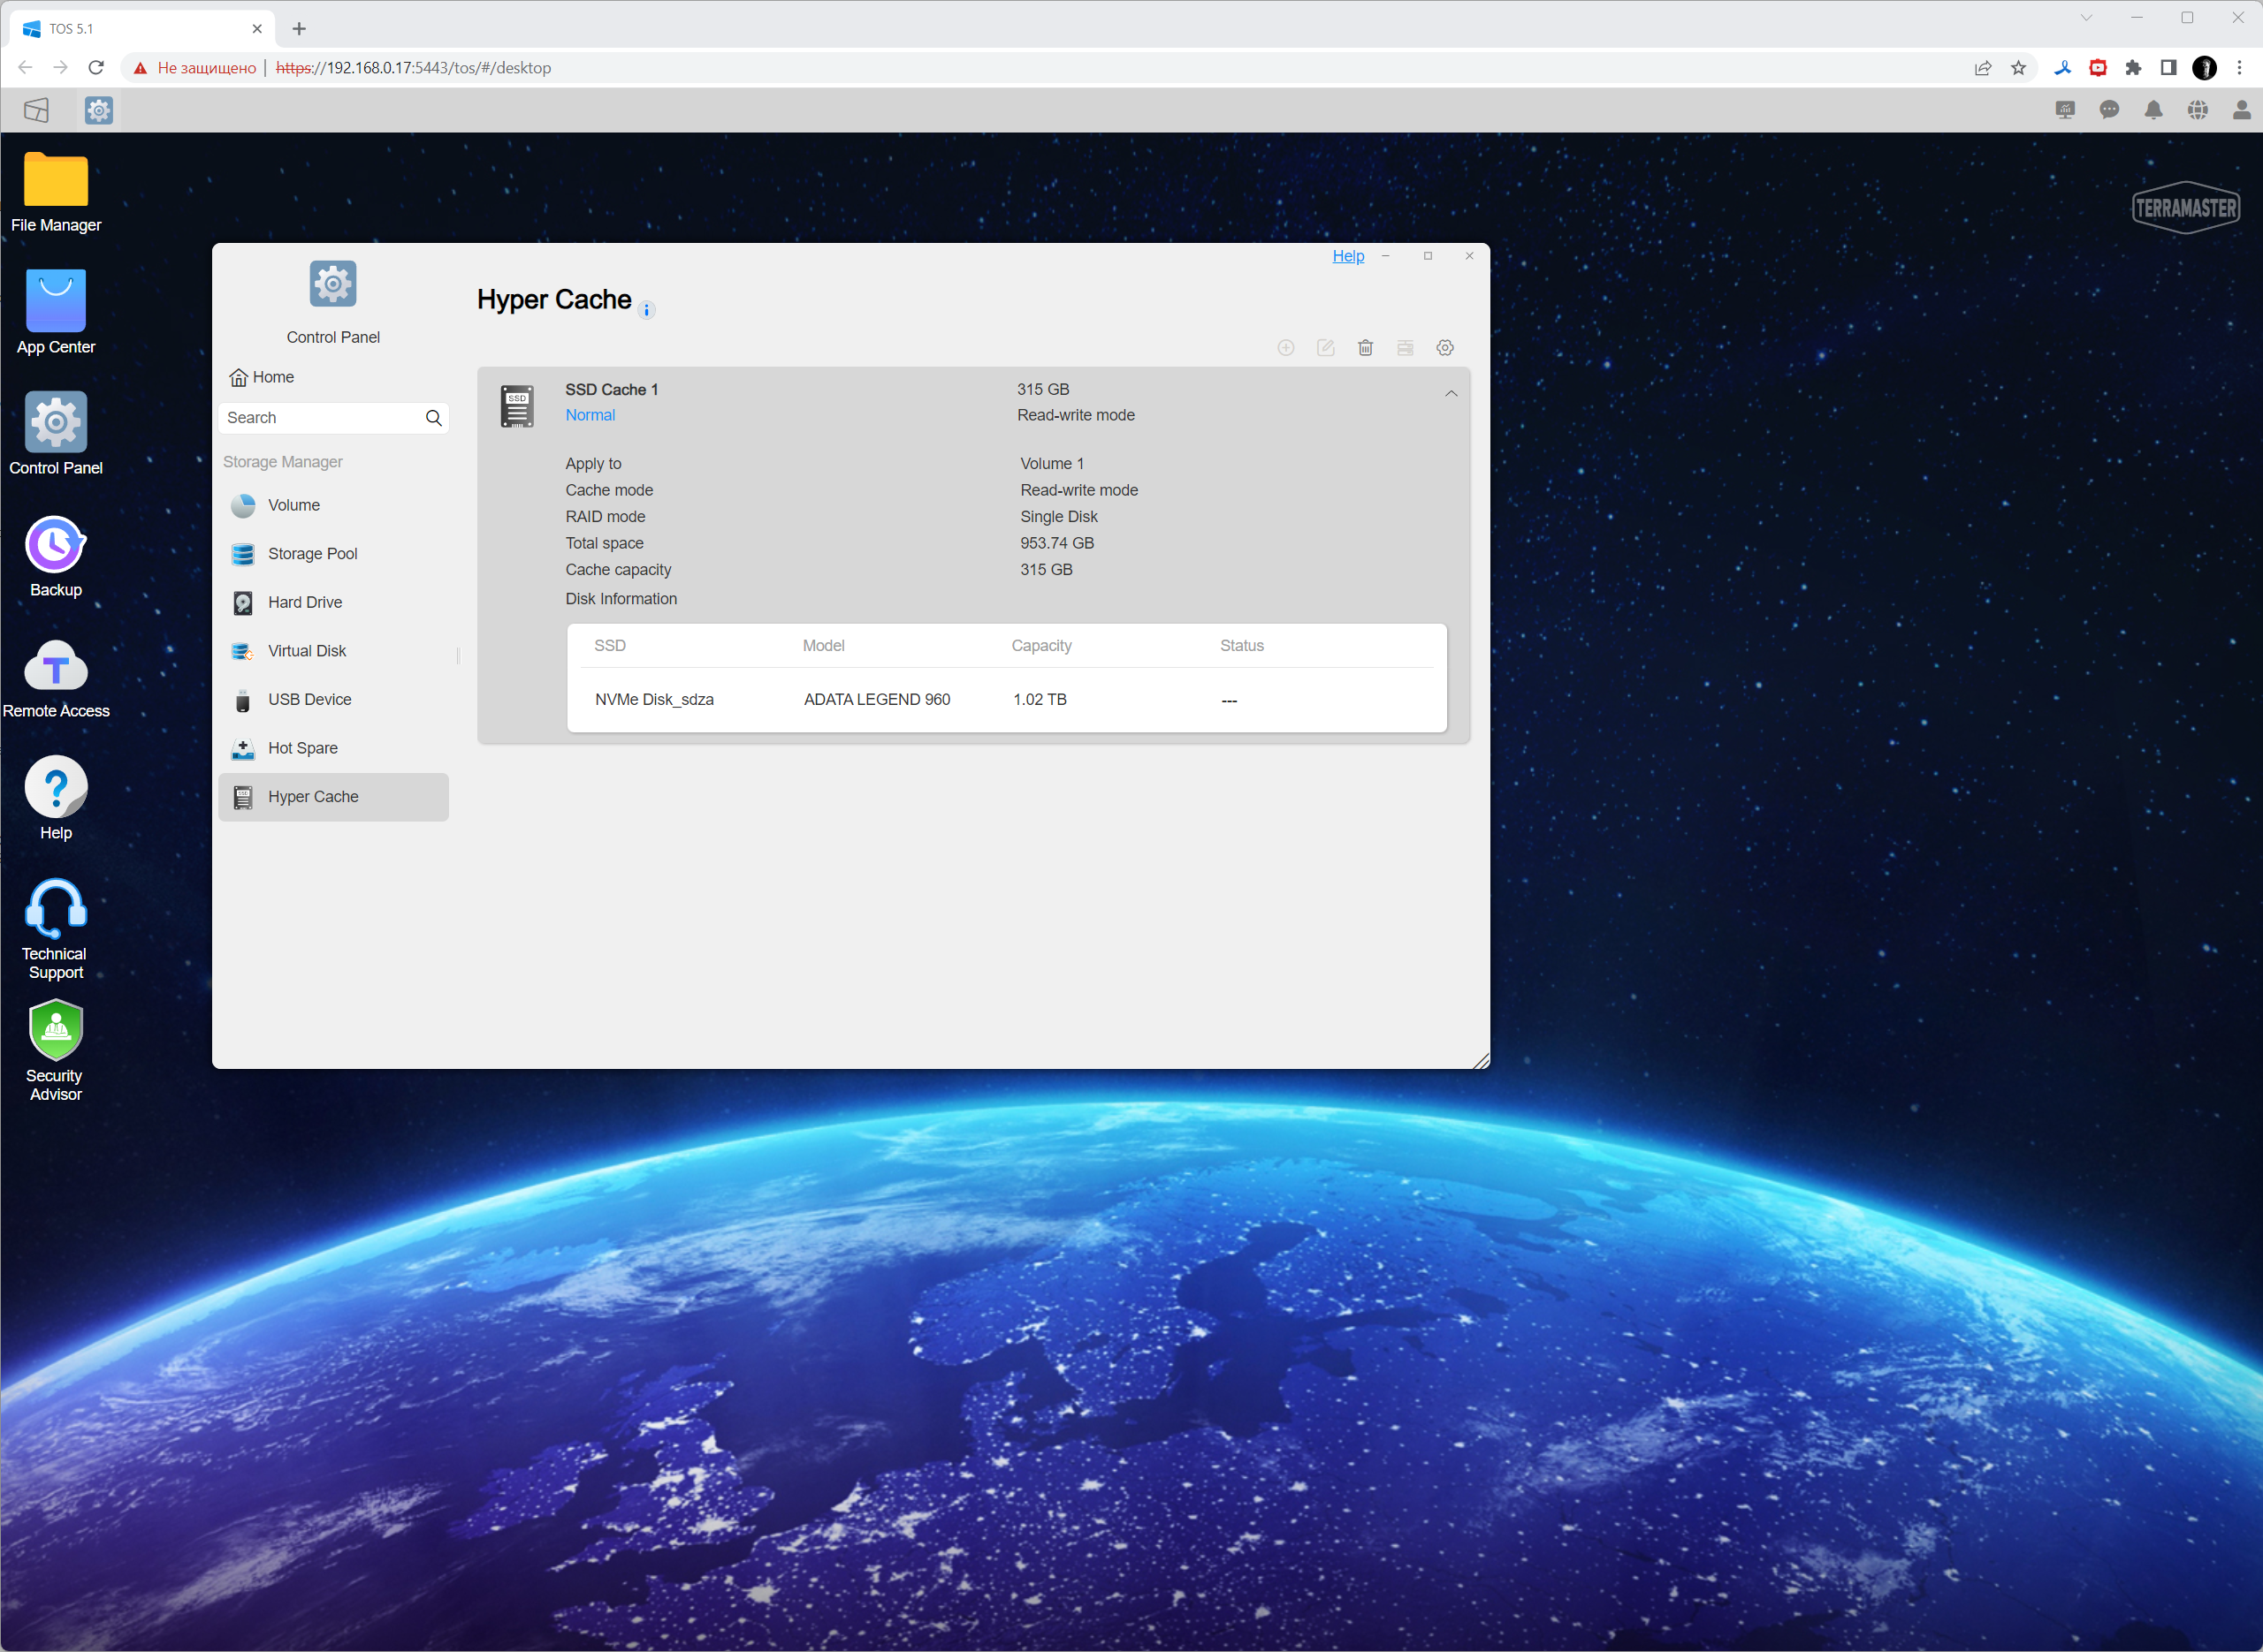Click the edit cache pencil icon

click(x=1326, y=348)
